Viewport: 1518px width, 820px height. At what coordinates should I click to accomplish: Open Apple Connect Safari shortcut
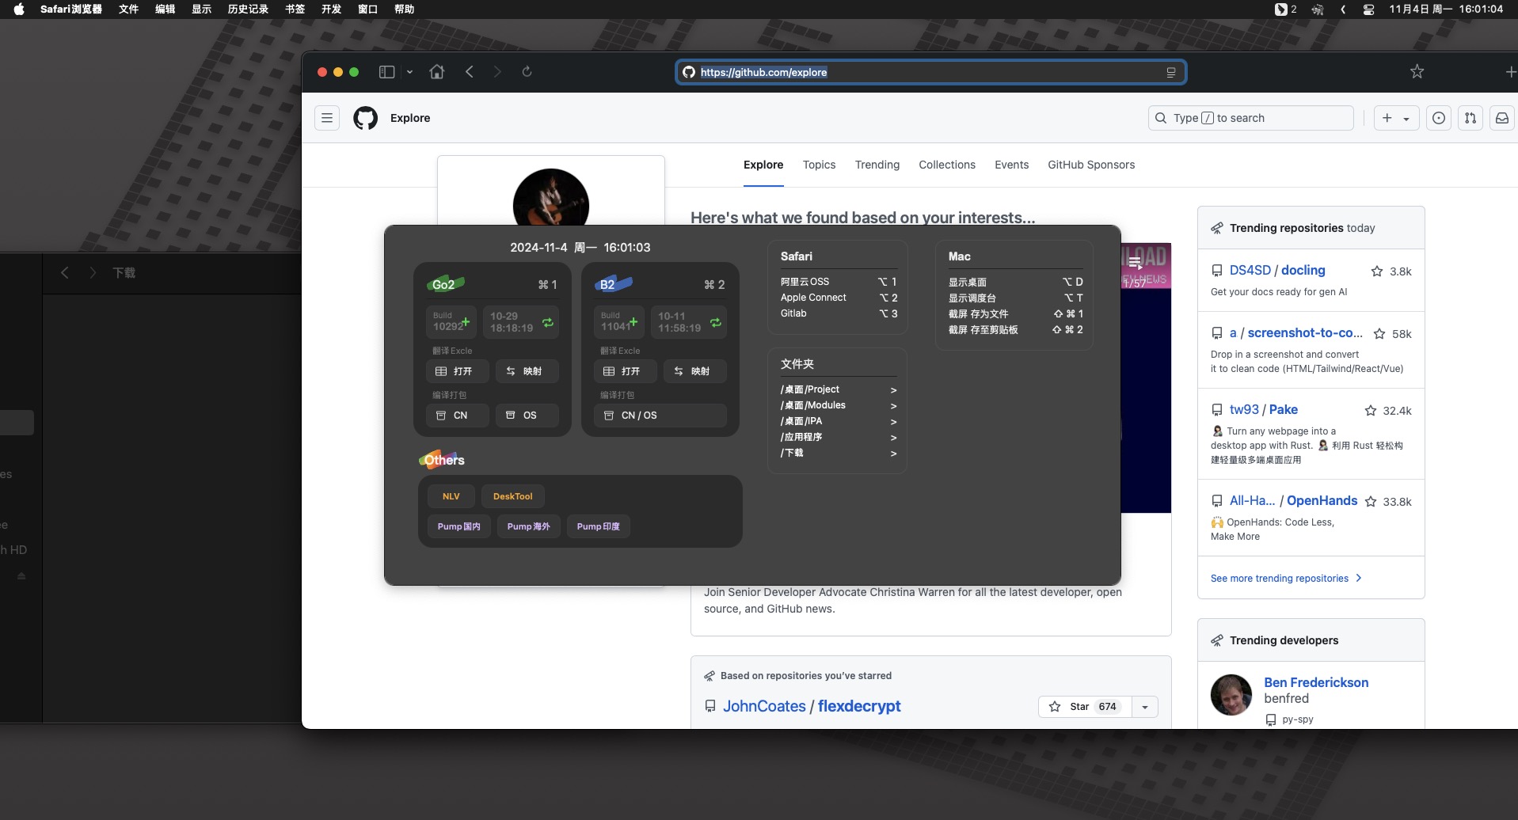(x=839, y=298)
